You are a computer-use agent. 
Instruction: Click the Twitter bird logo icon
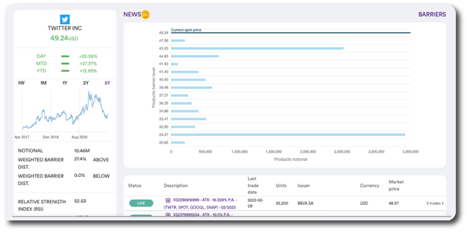(x=65, y=19)
